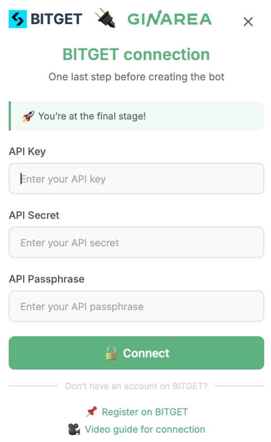Focus the API Key input field
271x442 pixels.
tap(136, 179)
